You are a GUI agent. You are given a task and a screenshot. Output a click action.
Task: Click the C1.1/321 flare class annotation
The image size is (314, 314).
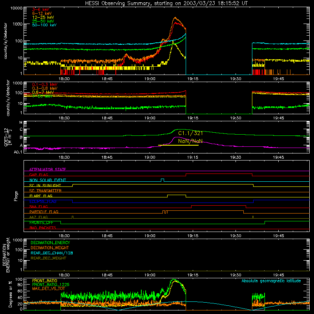coord(190,133)
